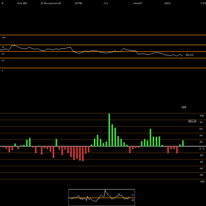206x206 pixels.
Task: Click the 17 label in mini chart
Action: click(x=133, y=195)
